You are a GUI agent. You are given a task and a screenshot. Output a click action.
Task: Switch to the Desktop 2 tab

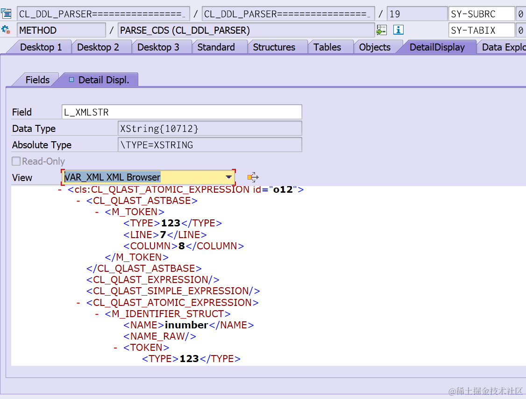tap(98, 47)
